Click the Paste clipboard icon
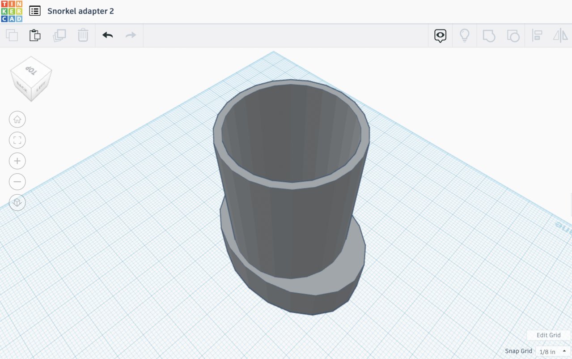The image size is (572, 359). click(35, 35)
